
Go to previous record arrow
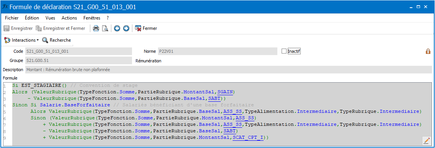tap(117, 28)
